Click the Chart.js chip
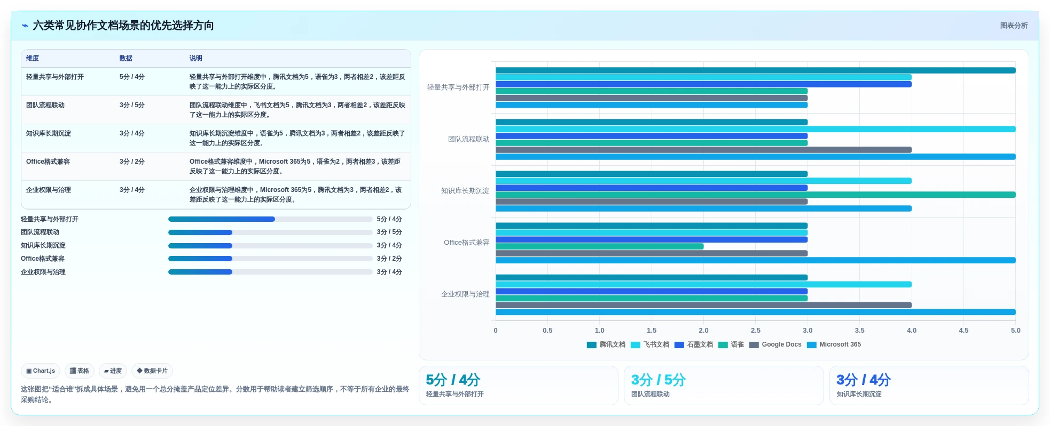The width and height of the screenshot is (1050, 426). click(x=41, y=371)
